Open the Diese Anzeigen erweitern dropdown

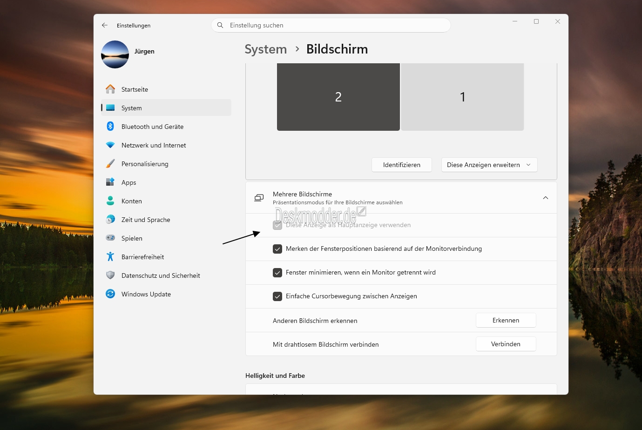[489, 165]
